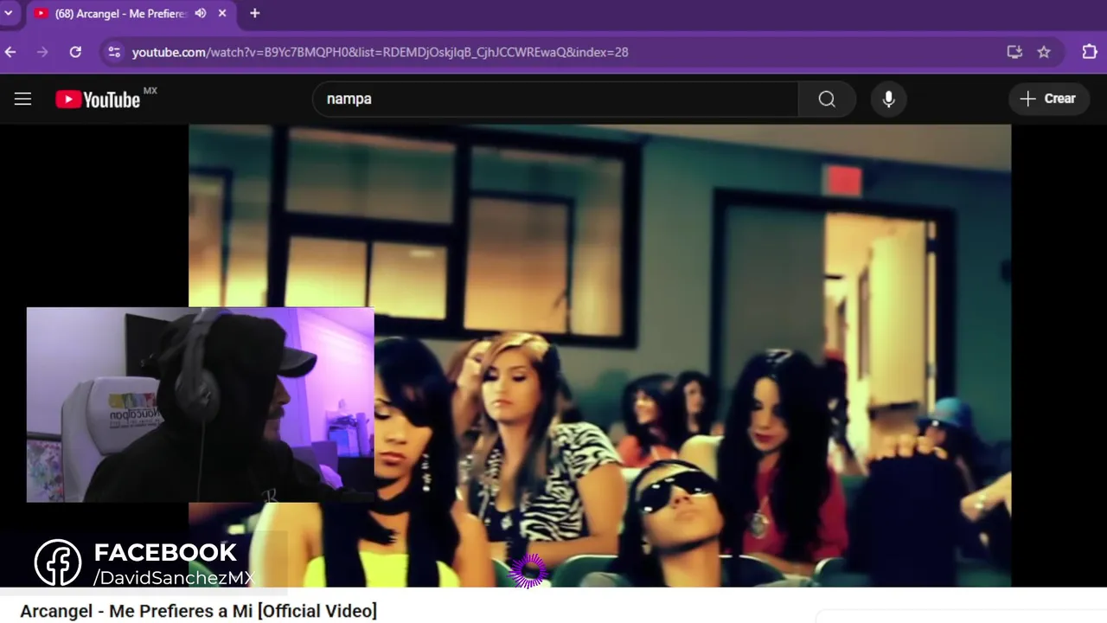
Task: Install app icon in address bar
Action: [1014, 52]
